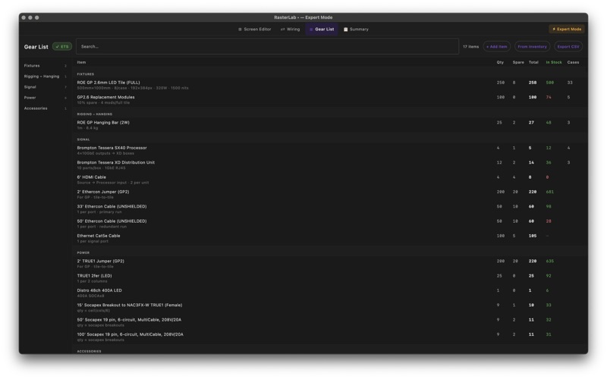Select Brompton Tessera XD Distribution Unit row

[330, 165]
